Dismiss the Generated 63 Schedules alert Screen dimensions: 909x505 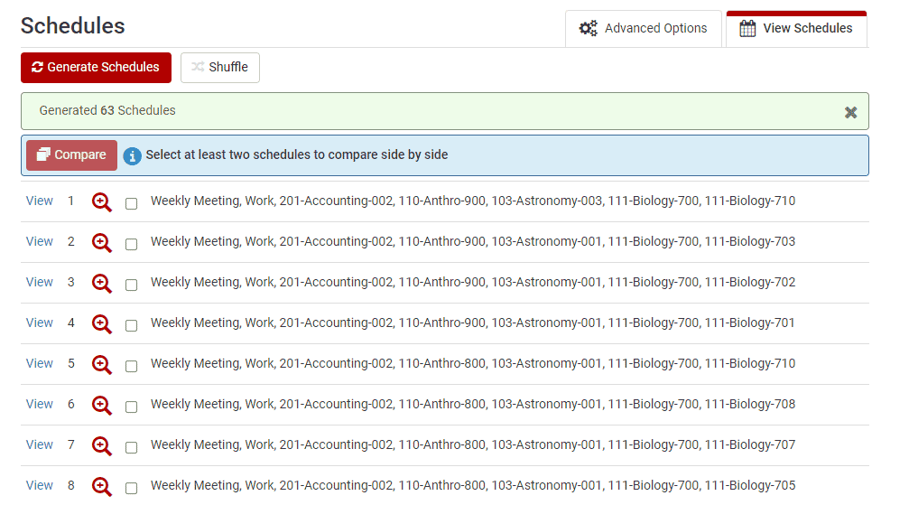(850, 112)
